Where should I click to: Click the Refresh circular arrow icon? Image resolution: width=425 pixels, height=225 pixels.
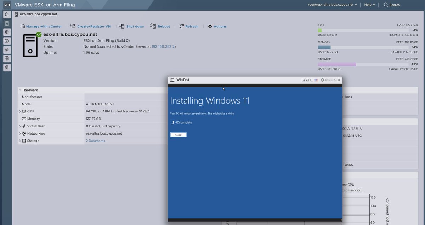click(182, 26)
